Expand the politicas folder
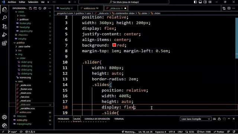The image size is (238, 134). tap(24, 19)
